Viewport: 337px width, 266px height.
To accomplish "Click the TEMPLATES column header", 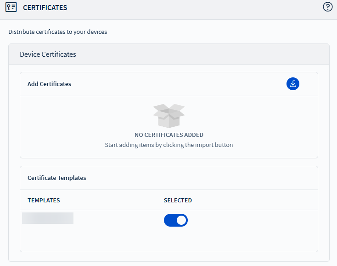I will point(44,201).
